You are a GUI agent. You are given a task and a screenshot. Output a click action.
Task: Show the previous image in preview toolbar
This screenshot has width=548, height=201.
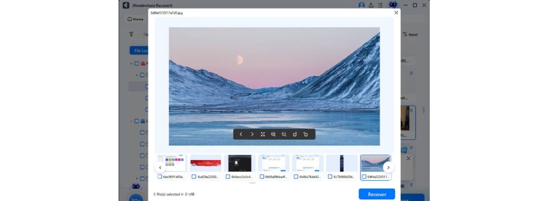[241, 134]
